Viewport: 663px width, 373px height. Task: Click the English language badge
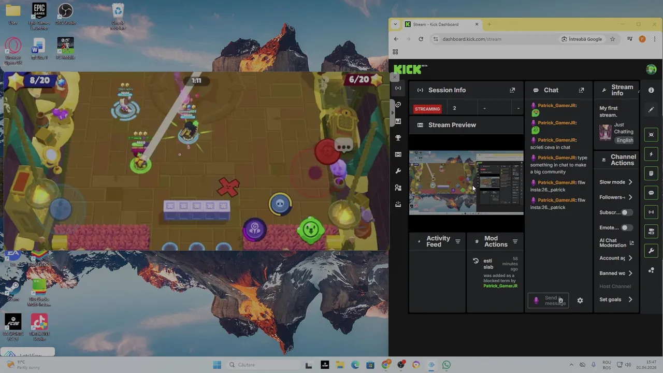point(625,140)
